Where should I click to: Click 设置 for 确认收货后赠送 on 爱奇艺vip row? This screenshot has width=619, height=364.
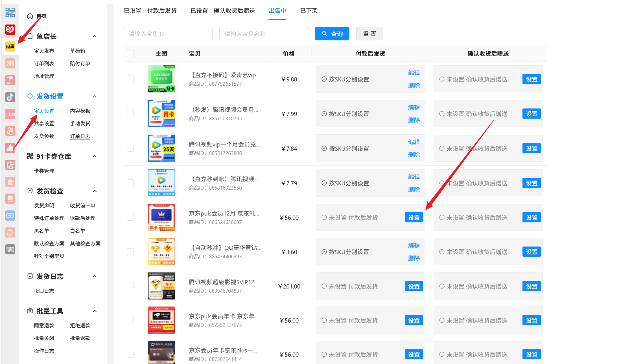[x=531, y=79]
